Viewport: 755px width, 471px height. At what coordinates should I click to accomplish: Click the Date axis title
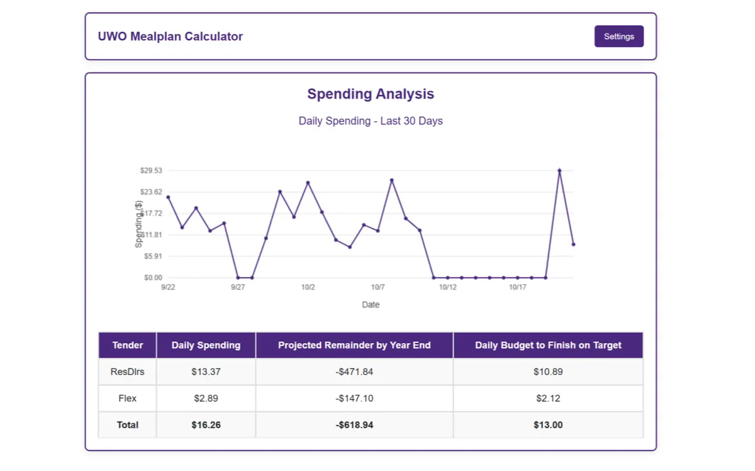coord(371,305)
